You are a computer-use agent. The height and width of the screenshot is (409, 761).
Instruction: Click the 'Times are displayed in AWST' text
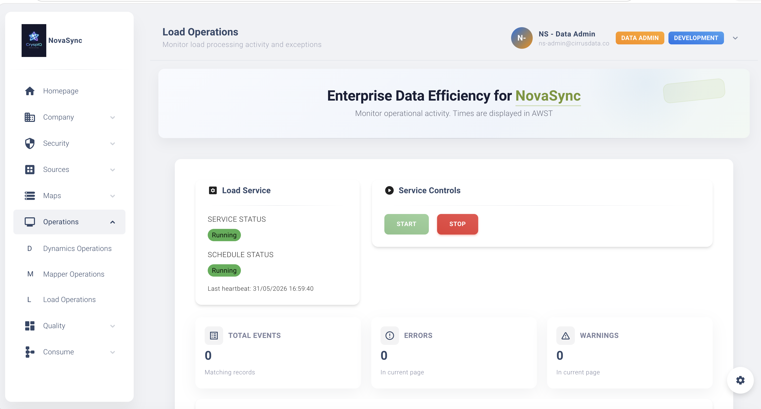[x=503, y=113]
